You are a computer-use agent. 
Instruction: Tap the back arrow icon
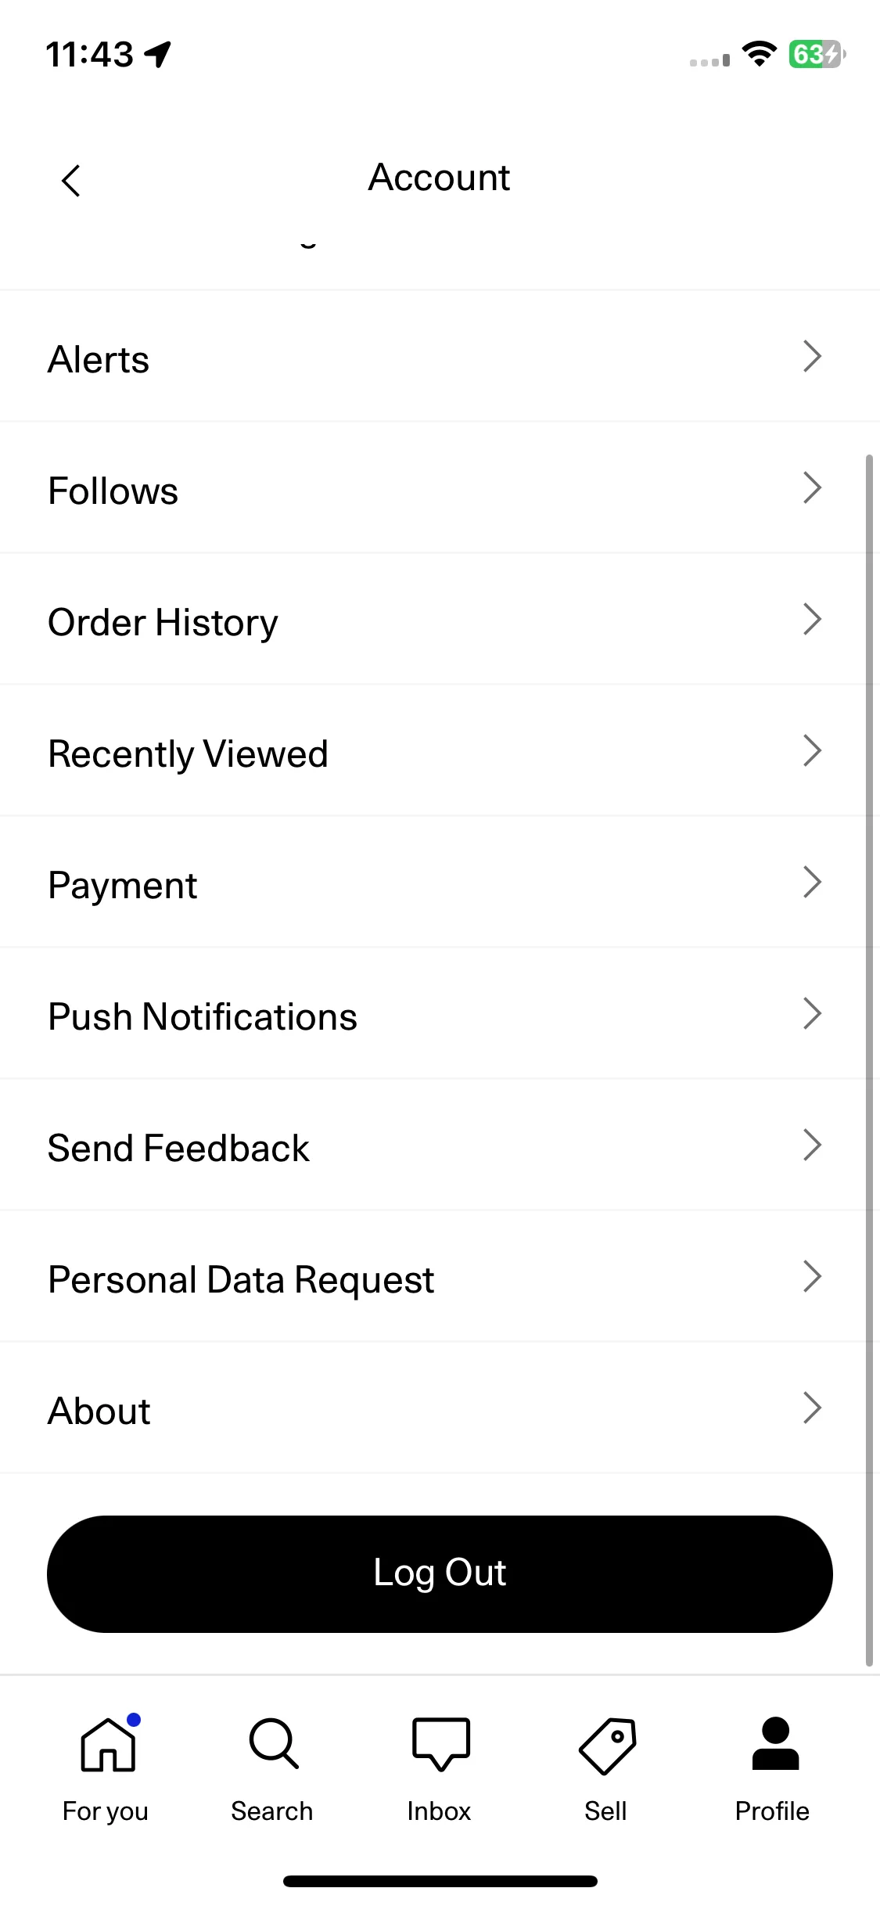point(71,181)
